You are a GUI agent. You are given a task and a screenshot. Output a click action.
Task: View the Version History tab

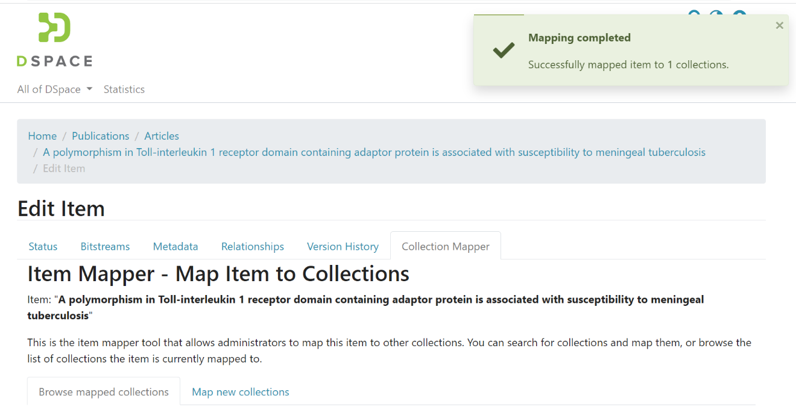[343, 246]
